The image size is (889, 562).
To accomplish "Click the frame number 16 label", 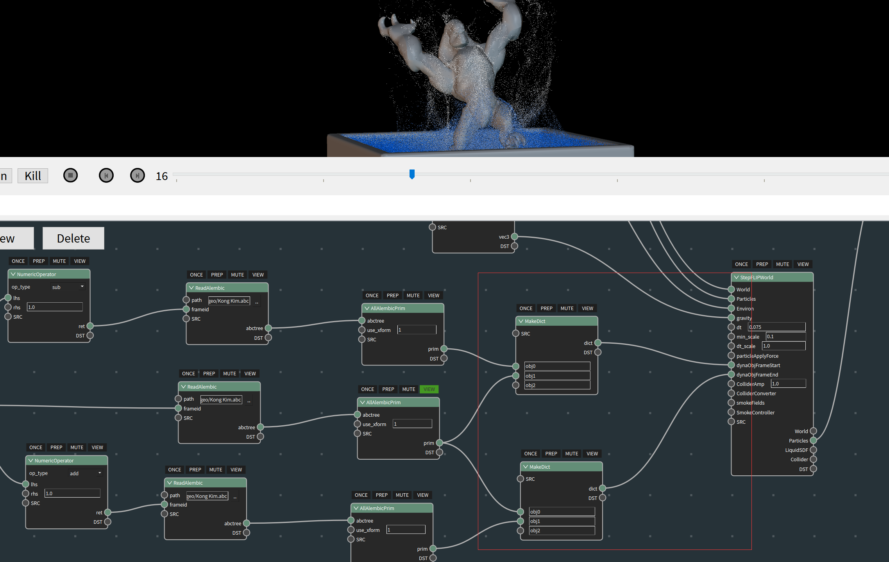I will tap(161, 176).
